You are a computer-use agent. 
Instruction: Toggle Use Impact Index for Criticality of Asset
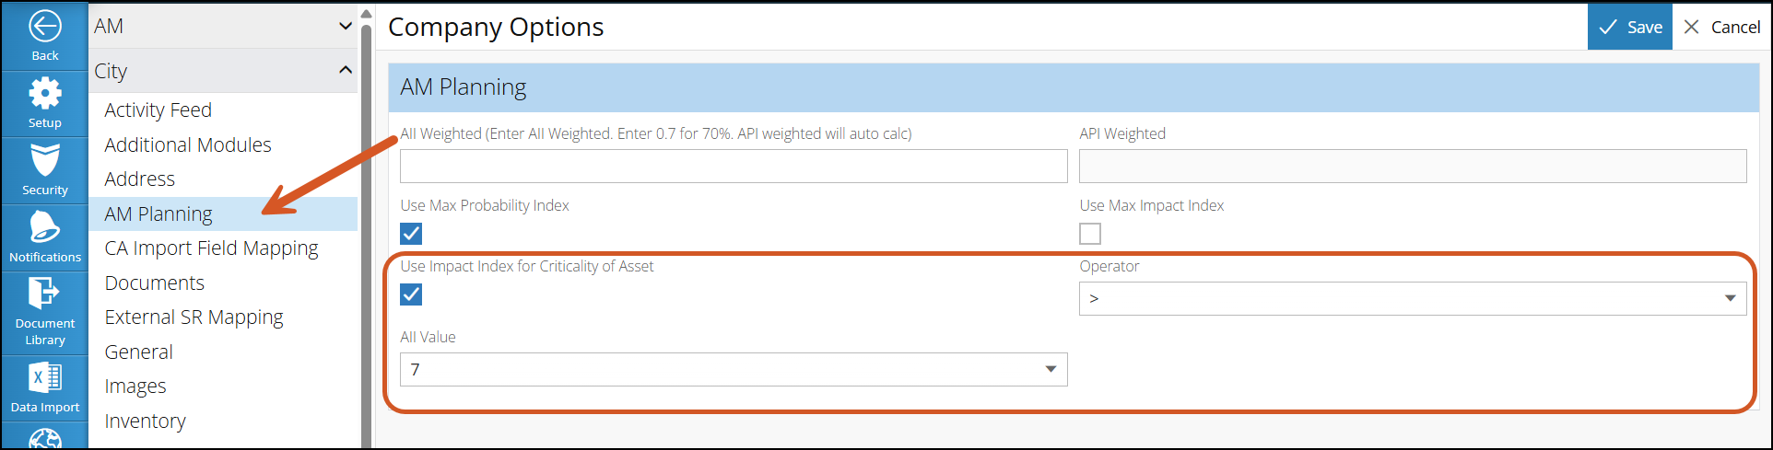[x=411, y=294]
